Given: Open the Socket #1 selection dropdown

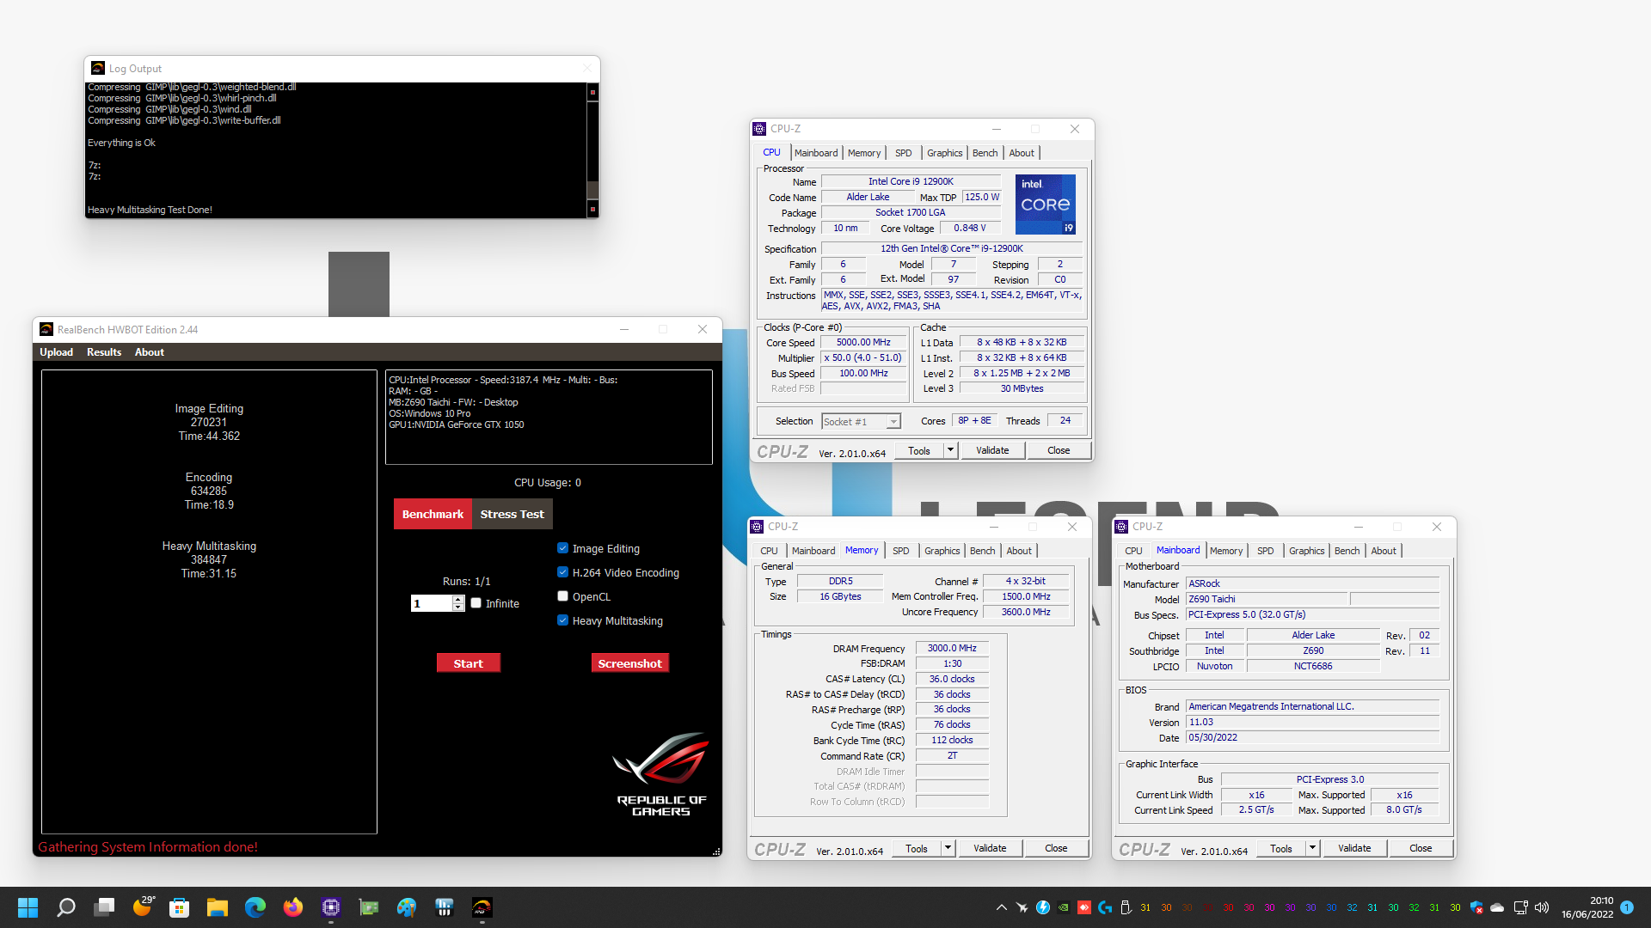Looking at the screenshot, I should (x=861, y=421).
